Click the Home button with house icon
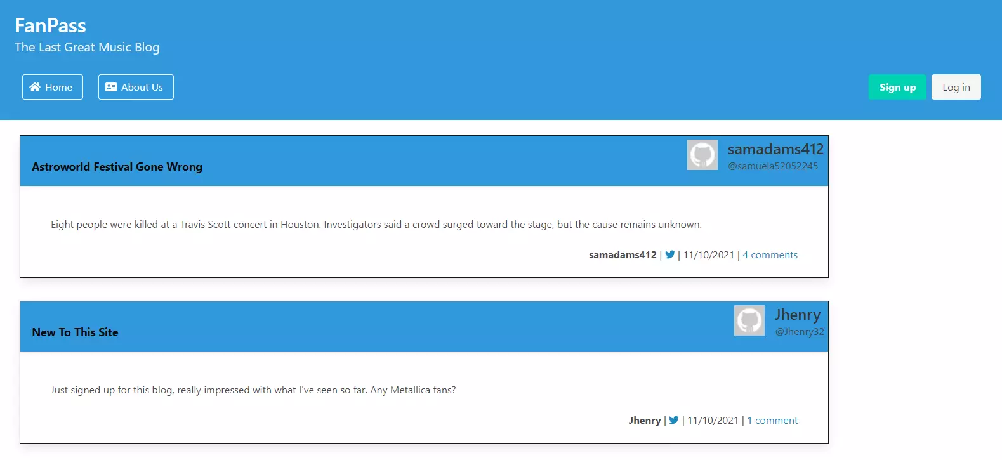 point(52,87)
